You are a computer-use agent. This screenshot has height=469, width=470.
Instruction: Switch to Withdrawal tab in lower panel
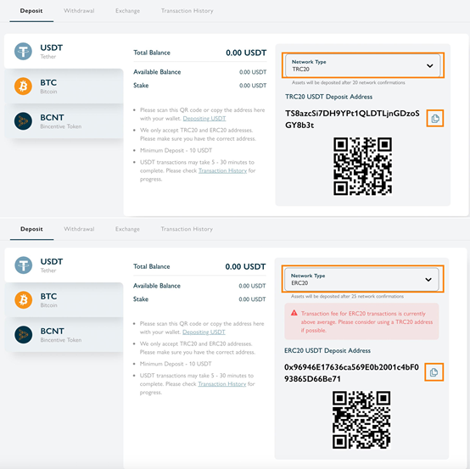coord(79,229)
